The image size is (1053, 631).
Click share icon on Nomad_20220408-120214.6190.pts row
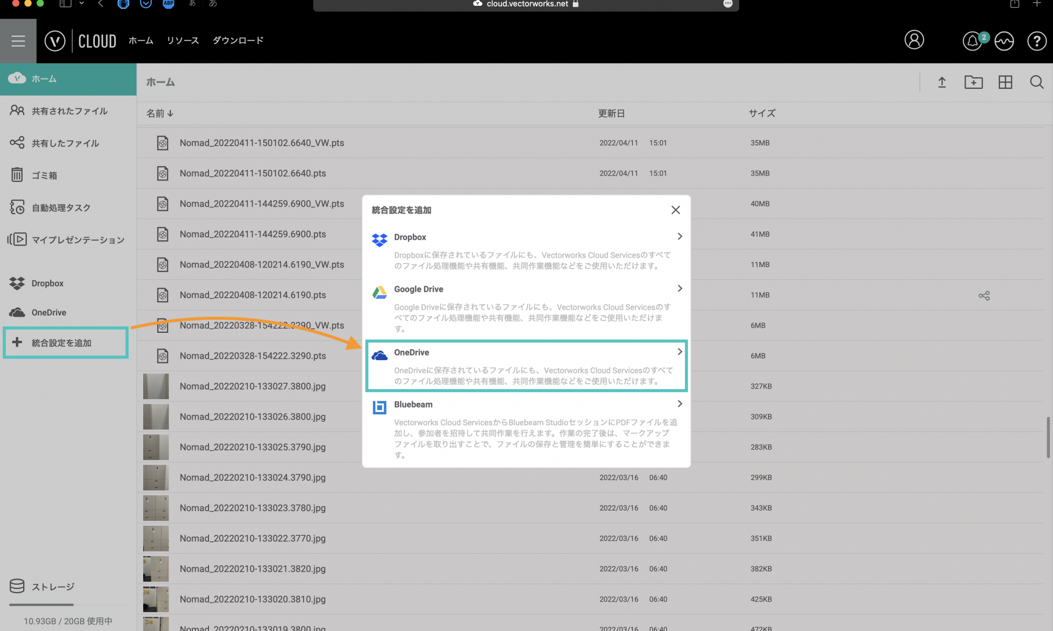[984, 296]
